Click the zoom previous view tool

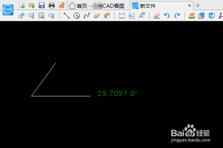point(51,16)
